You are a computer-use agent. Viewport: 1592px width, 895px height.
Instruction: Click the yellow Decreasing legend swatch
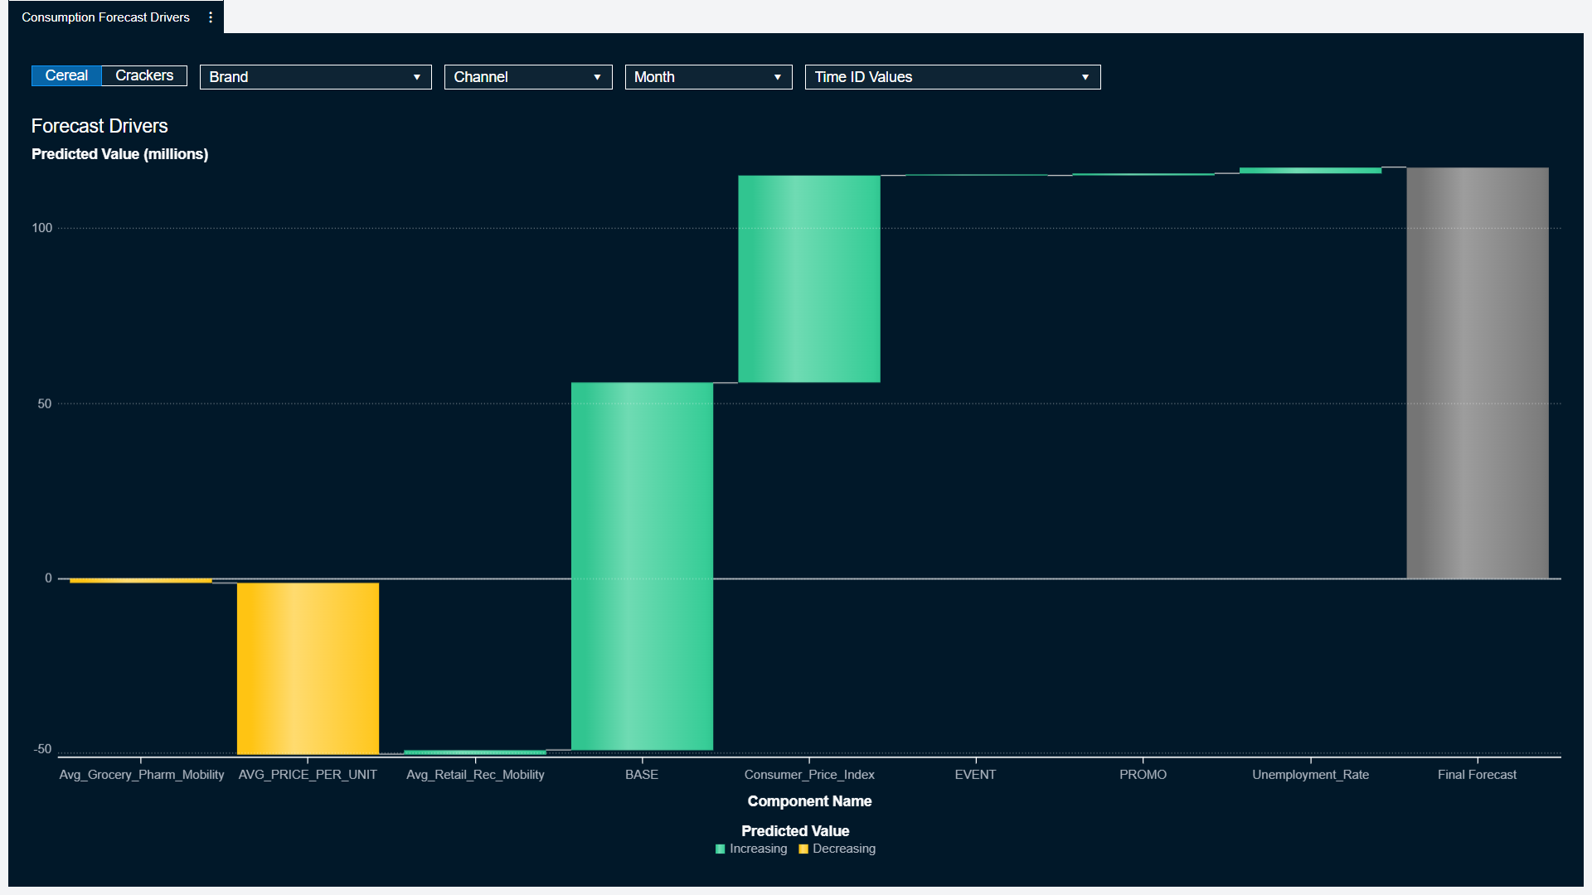(802, 849)
